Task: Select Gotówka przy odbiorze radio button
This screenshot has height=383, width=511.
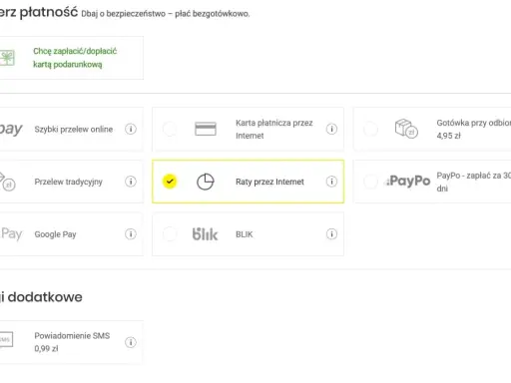Action: pos(370,129)
